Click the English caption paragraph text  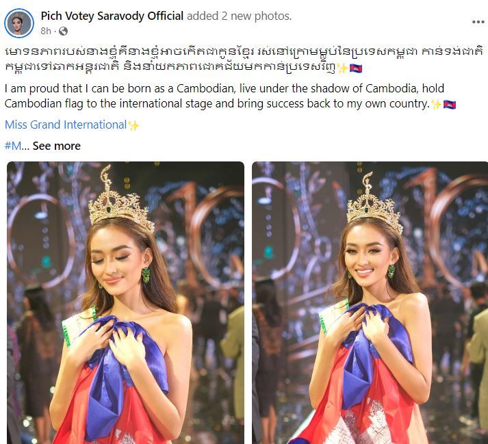(230, 96)
